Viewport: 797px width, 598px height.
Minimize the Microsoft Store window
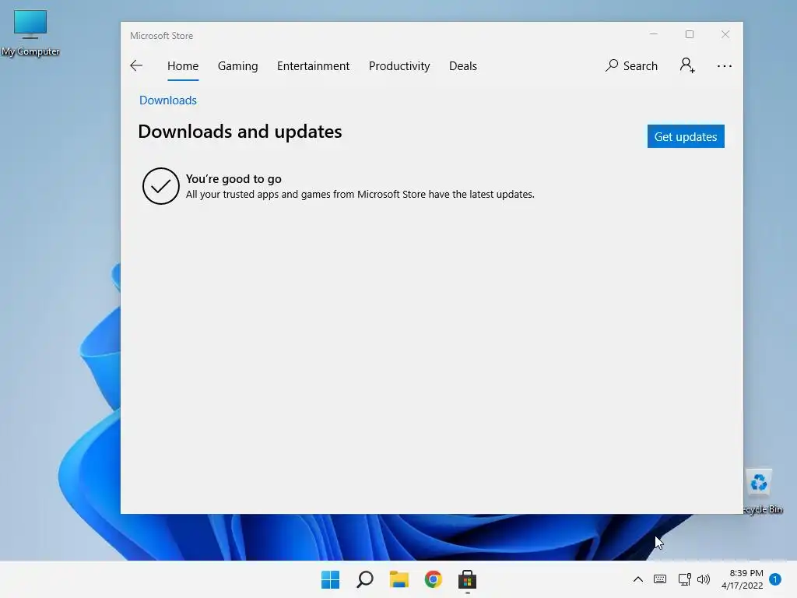(x=654, y=34)
